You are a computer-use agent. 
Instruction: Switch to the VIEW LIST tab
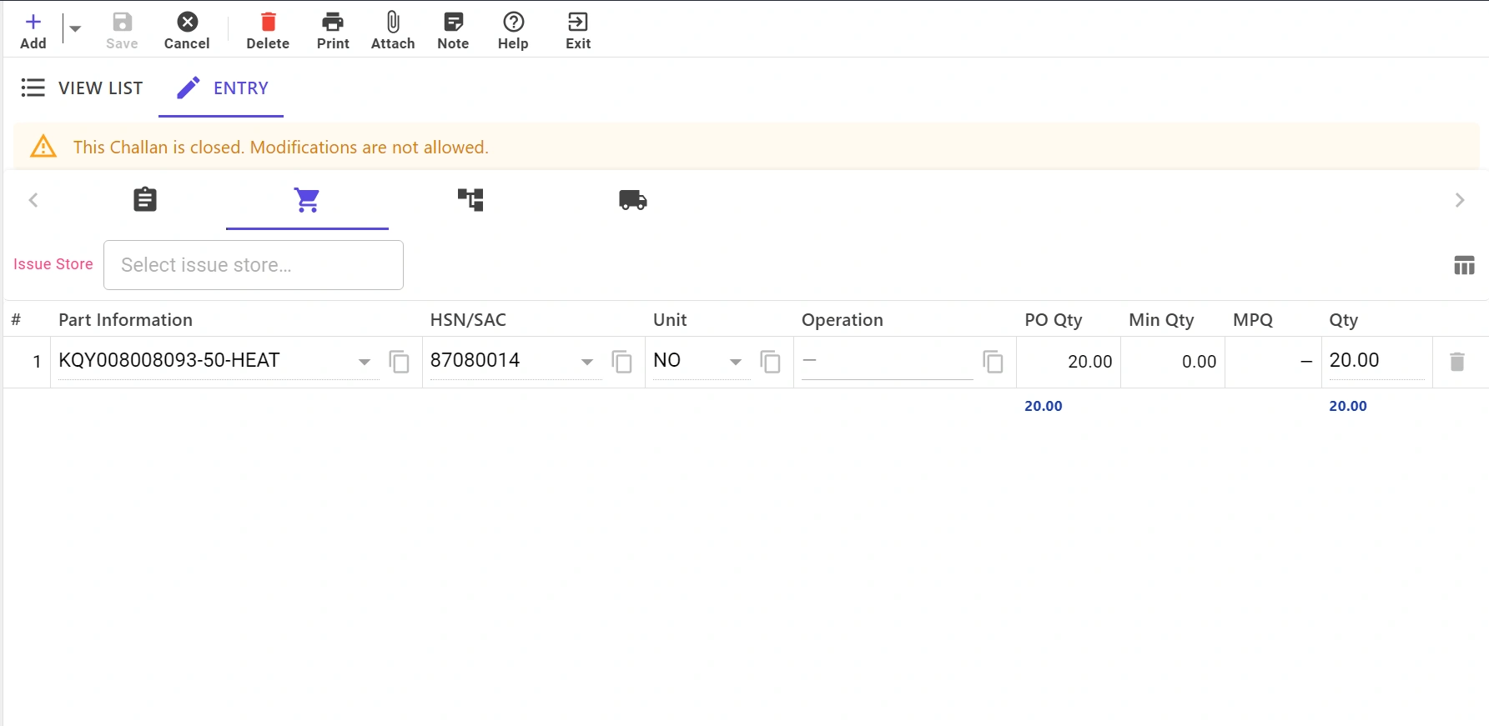tap(82, 88)
